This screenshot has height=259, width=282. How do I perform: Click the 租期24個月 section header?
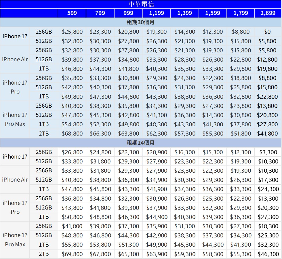coord(141,143)
